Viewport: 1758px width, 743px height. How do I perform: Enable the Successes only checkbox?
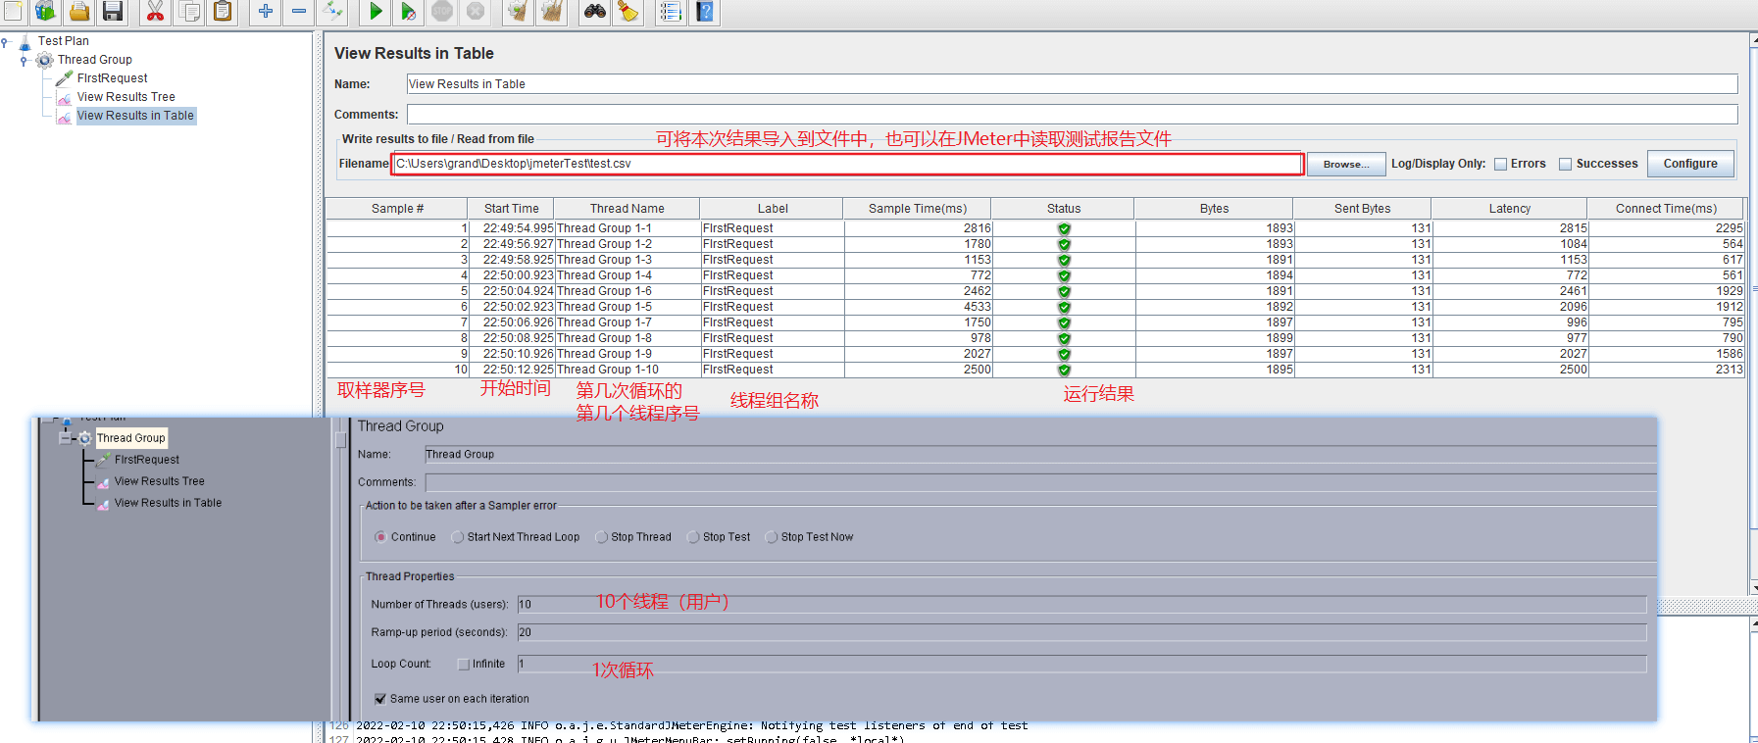[x=1565, y=164]
